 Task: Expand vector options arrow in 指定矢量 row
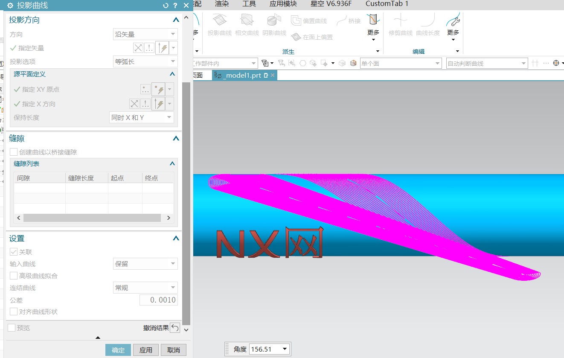(x=174, y=48)
